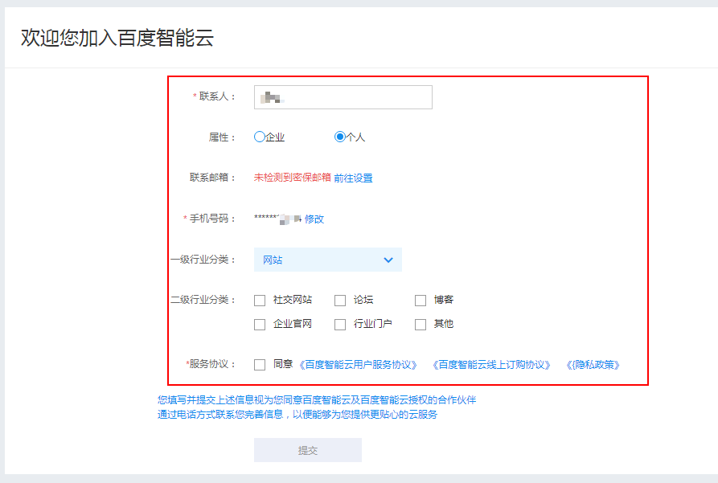Check the 企业官网 checkbox
The width and height of the screenshot is (718, 483).
(x=260, y=325)
